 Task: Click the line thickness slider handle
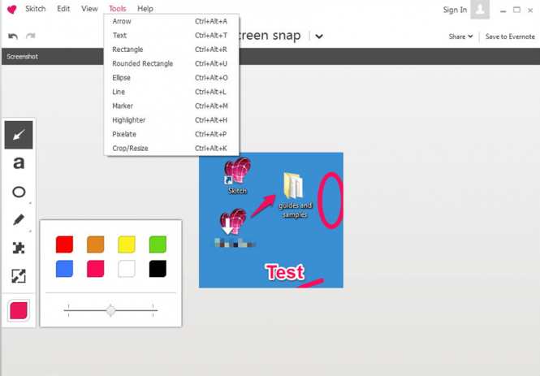110,310
